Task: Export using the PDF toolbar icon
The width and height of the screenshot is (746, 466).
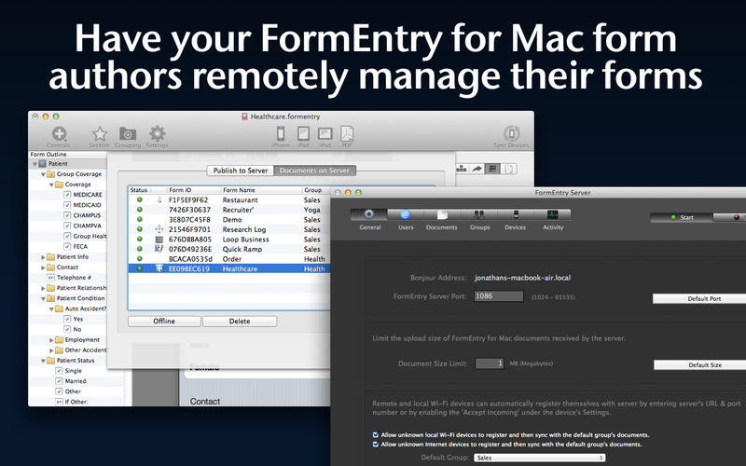Action: pyautogui.click(x=347, y=133)
